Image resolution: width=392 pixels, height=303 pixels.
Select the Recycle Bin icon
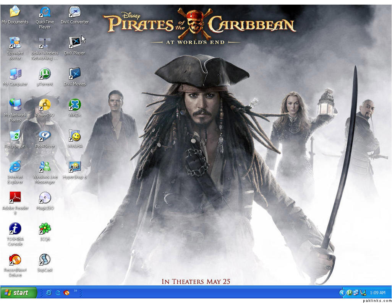[x=15, y=136]
